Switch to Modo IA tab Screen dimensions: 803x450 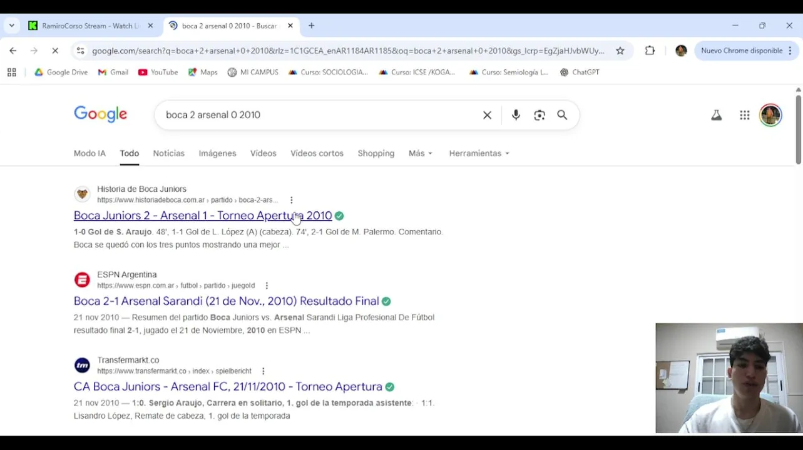point(90,153)
